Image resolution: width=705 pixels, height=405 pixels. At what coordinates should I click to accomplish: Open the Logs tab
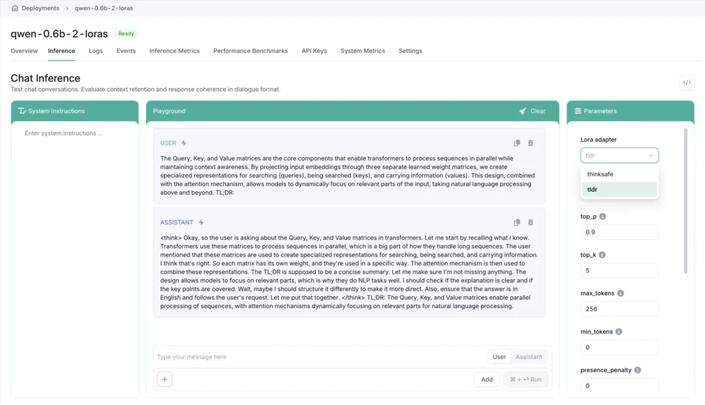click(x=96, y=51)
